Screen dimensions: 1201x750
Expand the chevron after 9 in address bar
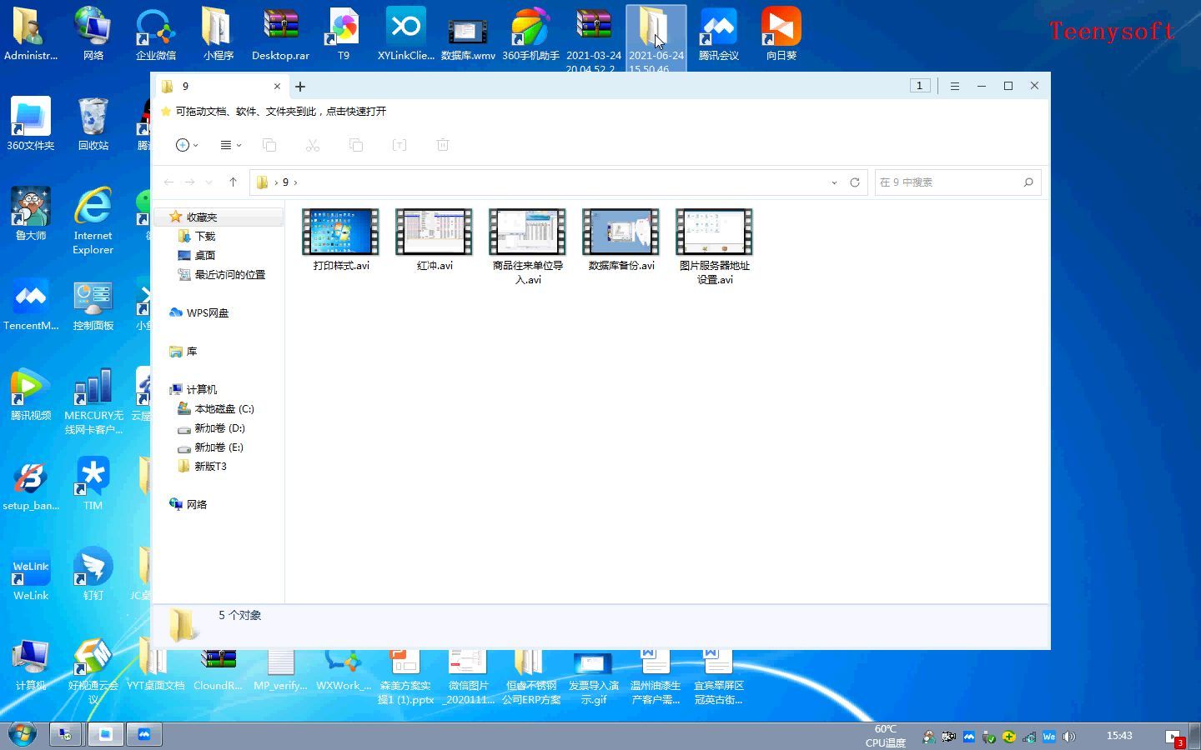[295, 182]
